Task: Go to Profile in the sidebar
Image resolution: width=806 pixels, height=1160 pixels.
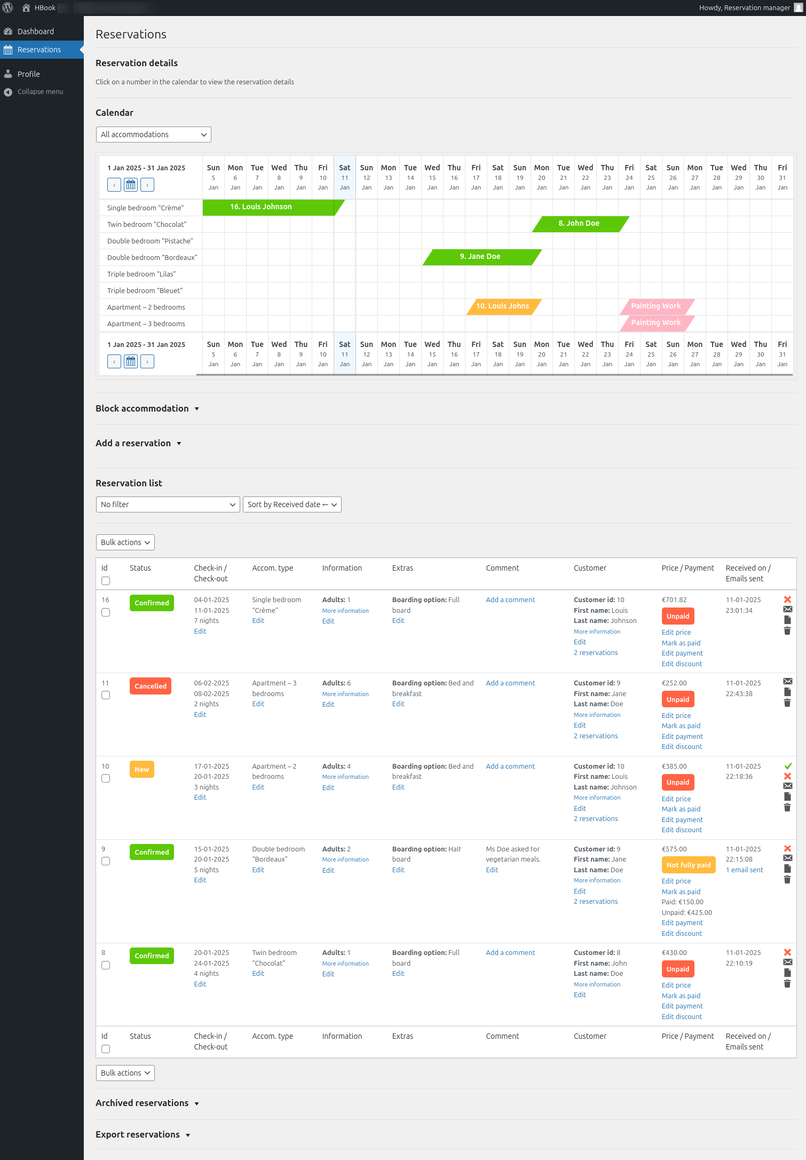Action: click(29, 74)
